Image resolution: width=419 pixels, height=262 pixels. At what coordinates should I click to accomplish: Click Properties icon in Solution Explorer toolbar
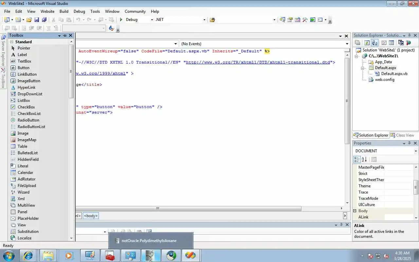358,43
